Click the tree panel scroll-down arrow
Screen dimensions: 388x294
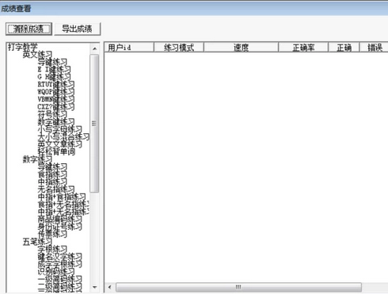94,287
